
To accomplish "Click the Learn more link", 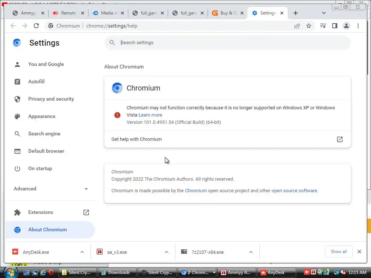I will coord(150,115).
